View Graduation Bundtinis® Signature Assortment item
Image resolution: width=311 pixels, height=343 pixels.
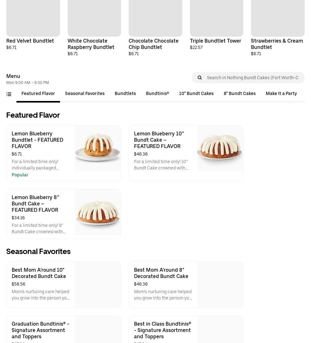pyautogui.click(x=40, y=330)
